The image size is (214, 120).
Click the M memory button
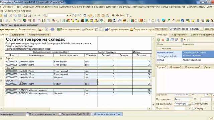click(x=113, y=16)
